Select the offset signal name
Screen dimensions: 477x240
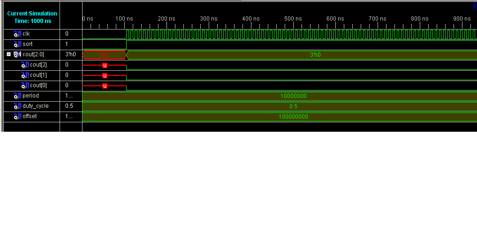[30, 117]
